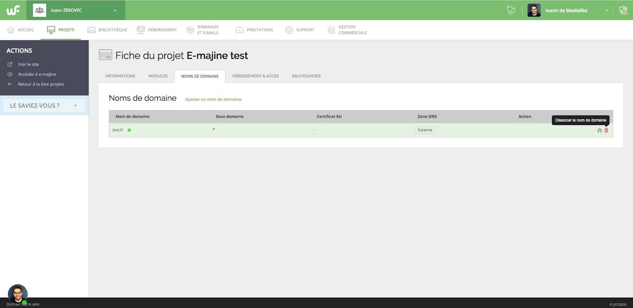Image resolution: width=633 pixels, height=308 pixels.
Task: Click the Zone DNS column header
Action: tap(427, 117)
